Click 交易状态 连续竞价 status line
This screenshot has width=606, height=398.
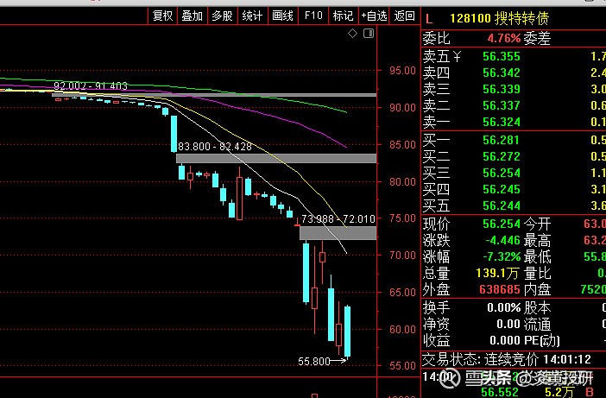point(506,360)
